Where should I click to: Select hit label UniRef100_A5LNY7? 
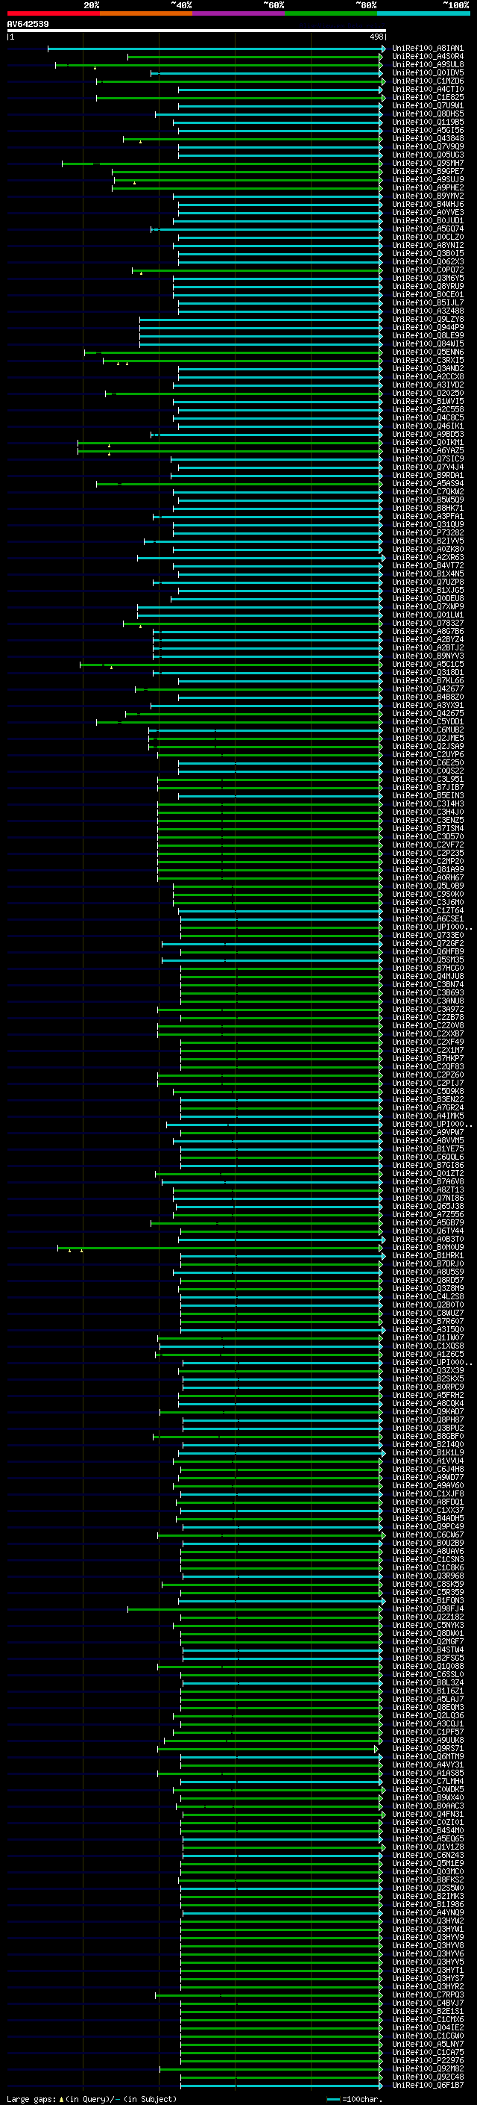click(x=428, y=2044)
